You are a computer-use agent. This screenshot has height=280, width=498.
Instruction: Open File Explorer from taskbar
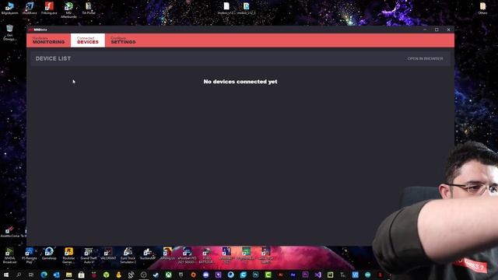click(x=69, y=275)
